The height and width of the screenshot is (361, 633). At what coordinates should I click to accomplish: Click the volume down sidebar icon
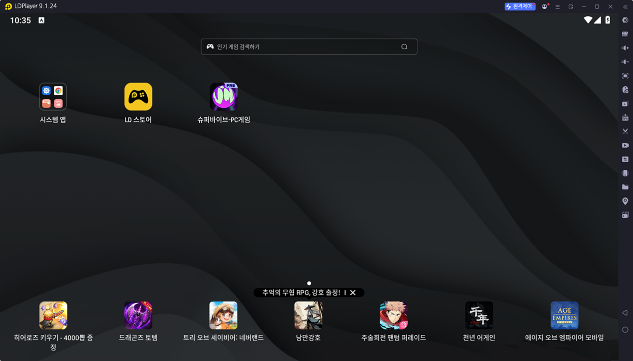pos(625,62)
